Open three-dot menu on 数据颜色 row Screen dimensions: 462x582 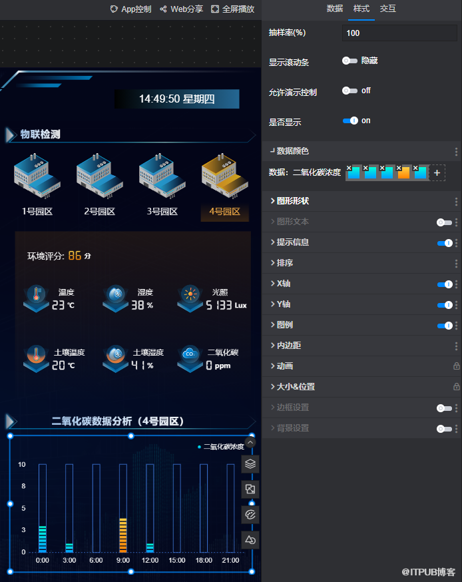[456, 151]
